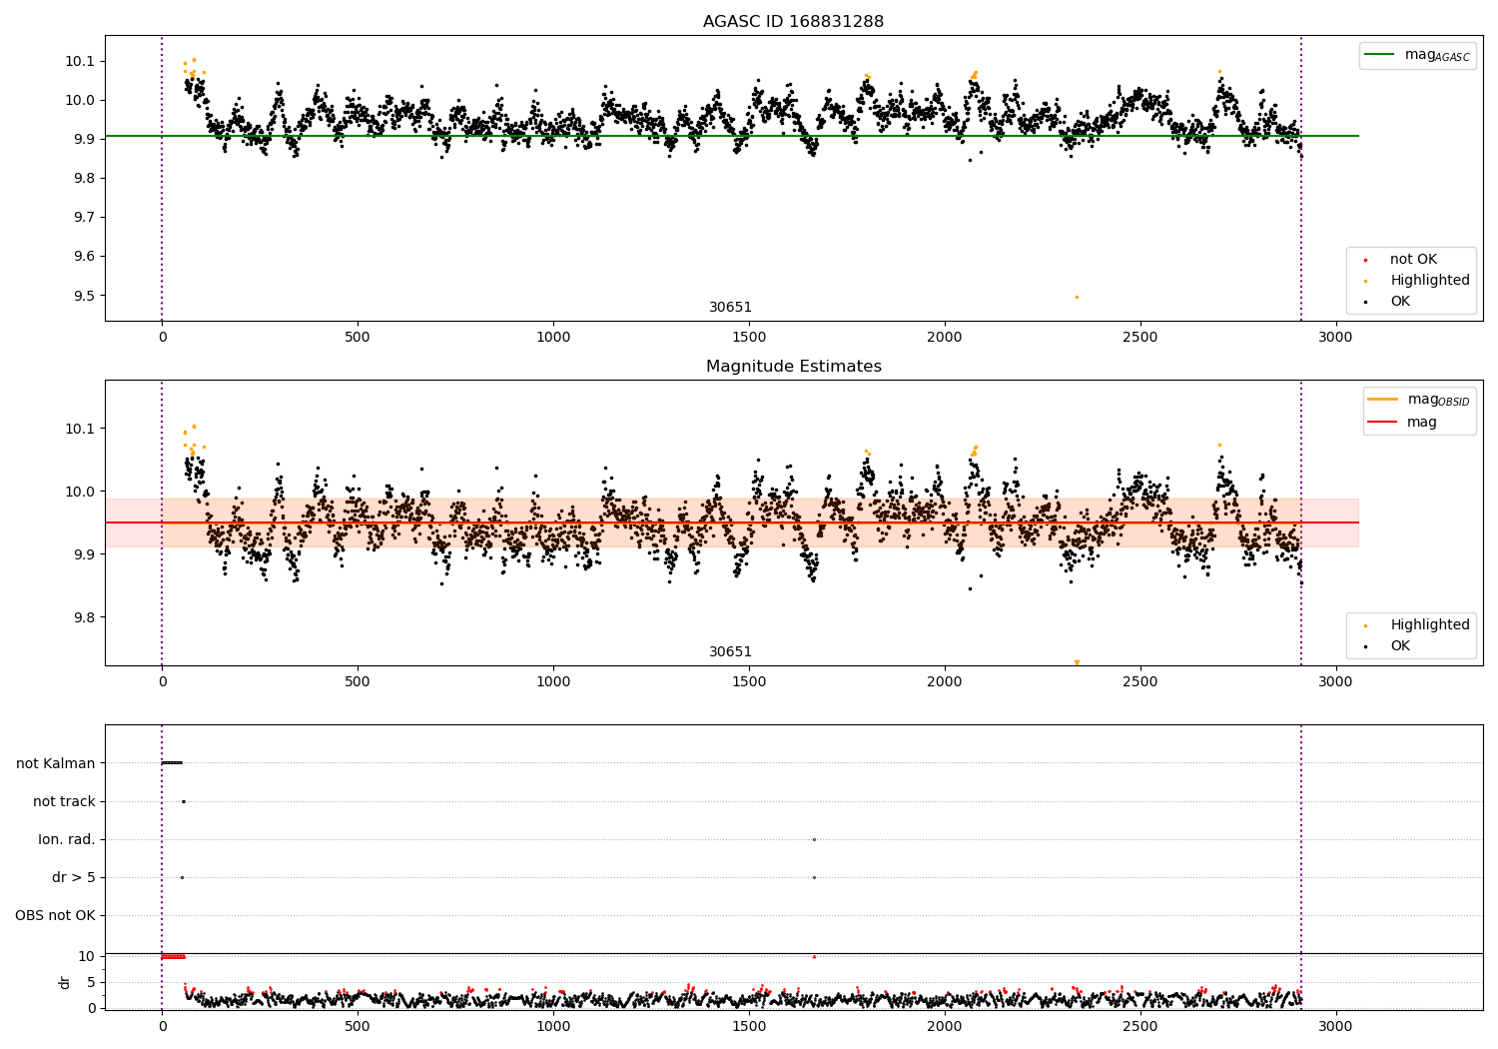The image size is (1498, 1049).
Task: Click y-tick '10.0' in AGASC ID plot
Action: coord(80,100)
